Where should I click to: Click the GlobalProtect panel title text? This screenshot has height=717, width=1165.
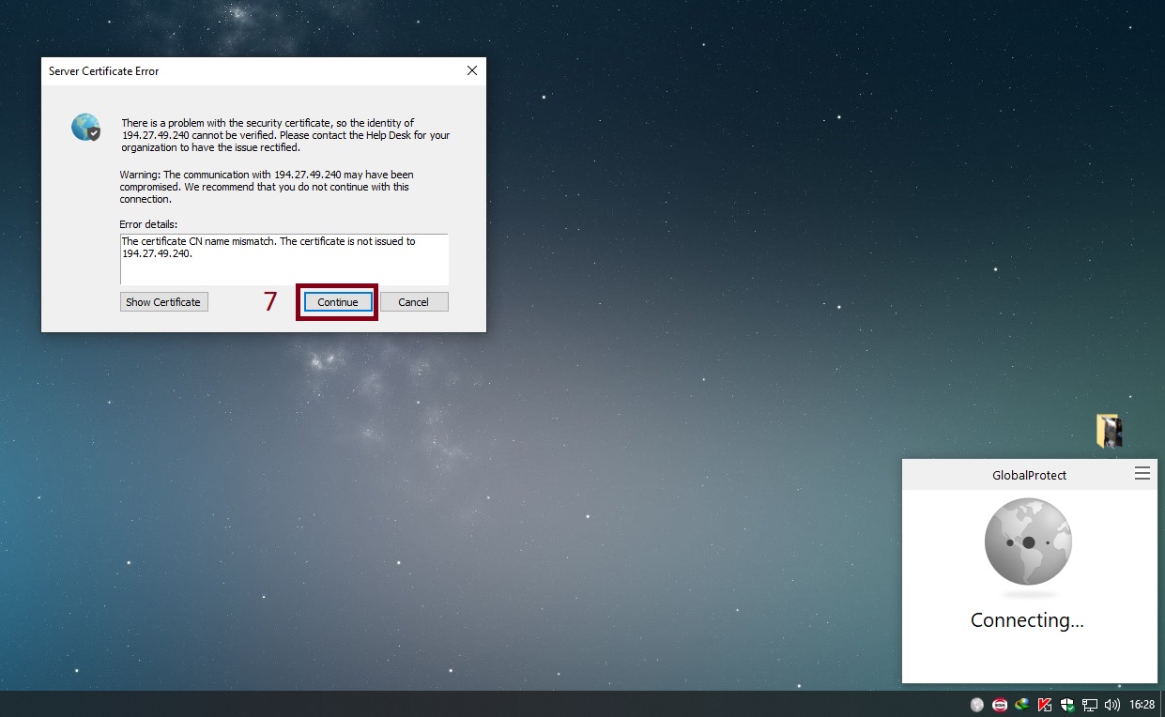click(1029, 475)
